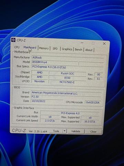124x166 pixels.
Task: Click the Max. Supported x8 width value
Action: [90, 118]
